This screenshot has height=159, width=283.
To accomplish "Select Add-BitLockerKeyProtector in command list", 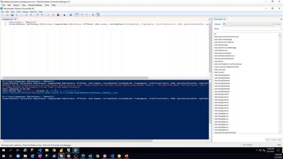I will click(x=224, y=59).
